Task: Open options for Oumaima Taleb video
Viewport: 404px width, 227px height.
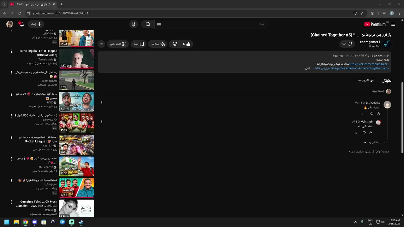Action: coord(11,202)
